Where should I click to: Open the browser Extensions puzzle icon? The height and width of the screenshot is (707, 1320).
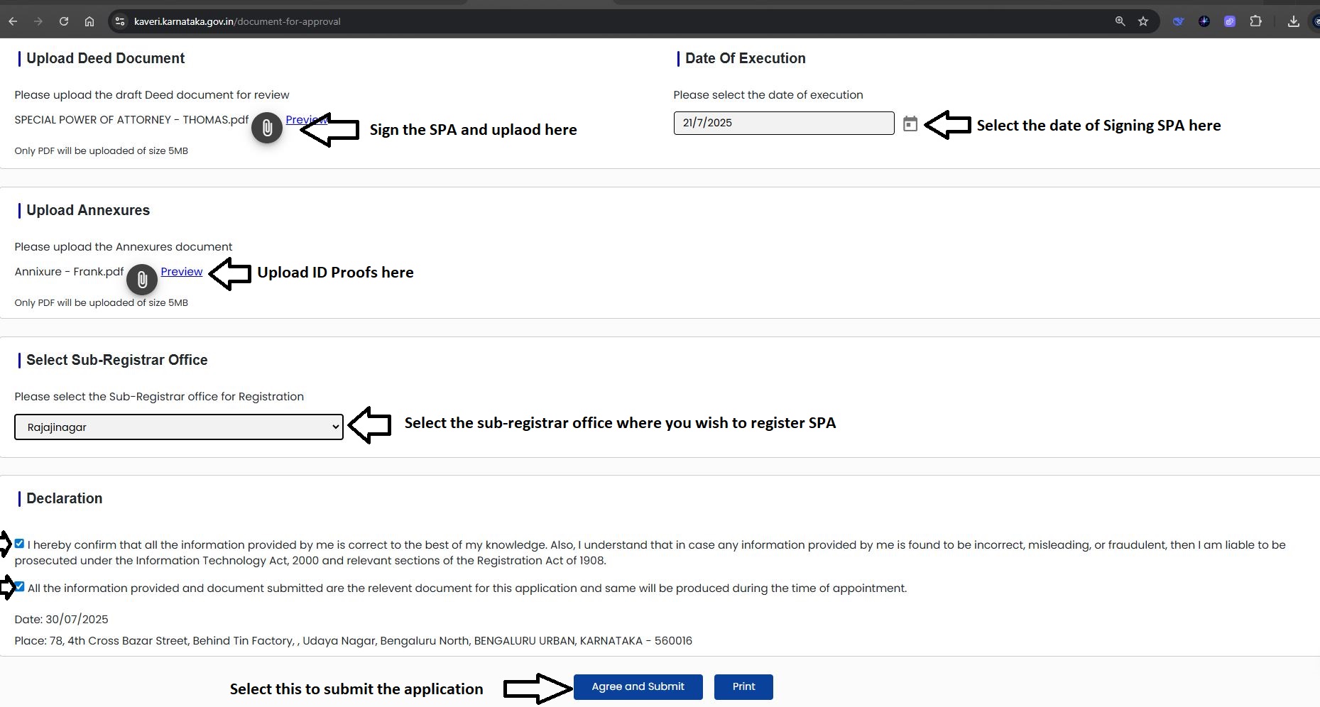pos(1255,21)
